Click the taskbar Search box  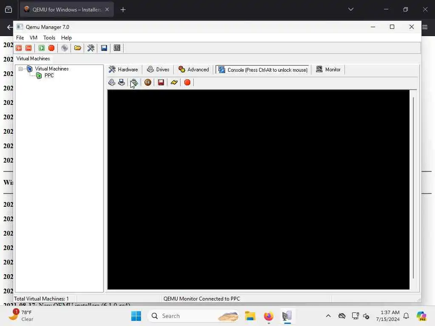pyautogui.click(x=194, y=316)
